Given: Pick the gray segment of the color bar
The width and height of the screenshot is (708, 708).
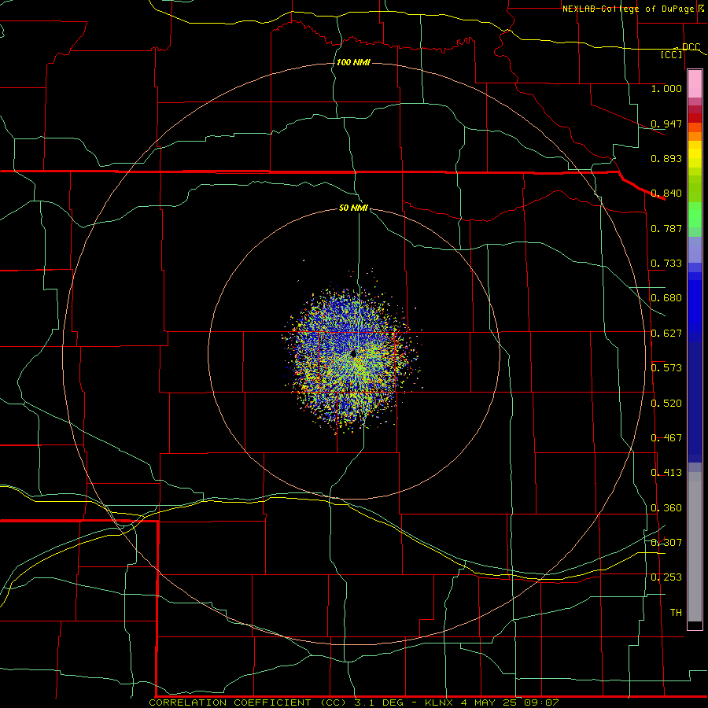Looking at the screenshot, I should pyautogui.click(x=695, y=547).
